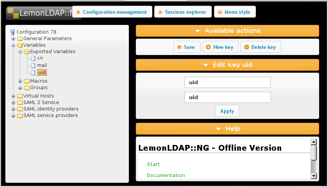Click the Groups folder icon
Screen dimensions: 328x187
tap(27, 88)
